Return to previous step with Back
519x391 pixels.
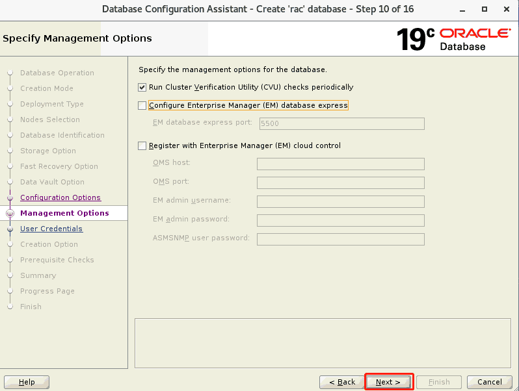coord(342,382)
